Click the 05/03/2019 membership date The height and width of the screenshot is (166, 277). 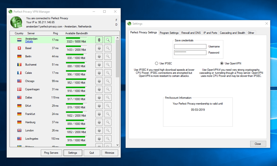tap(198, 110)
